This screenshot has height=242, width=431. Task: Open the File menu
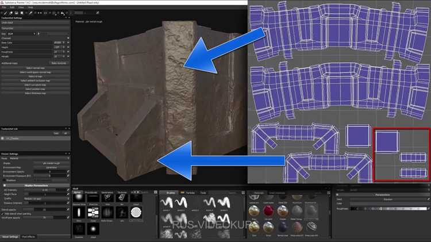[x=4, y=7]
